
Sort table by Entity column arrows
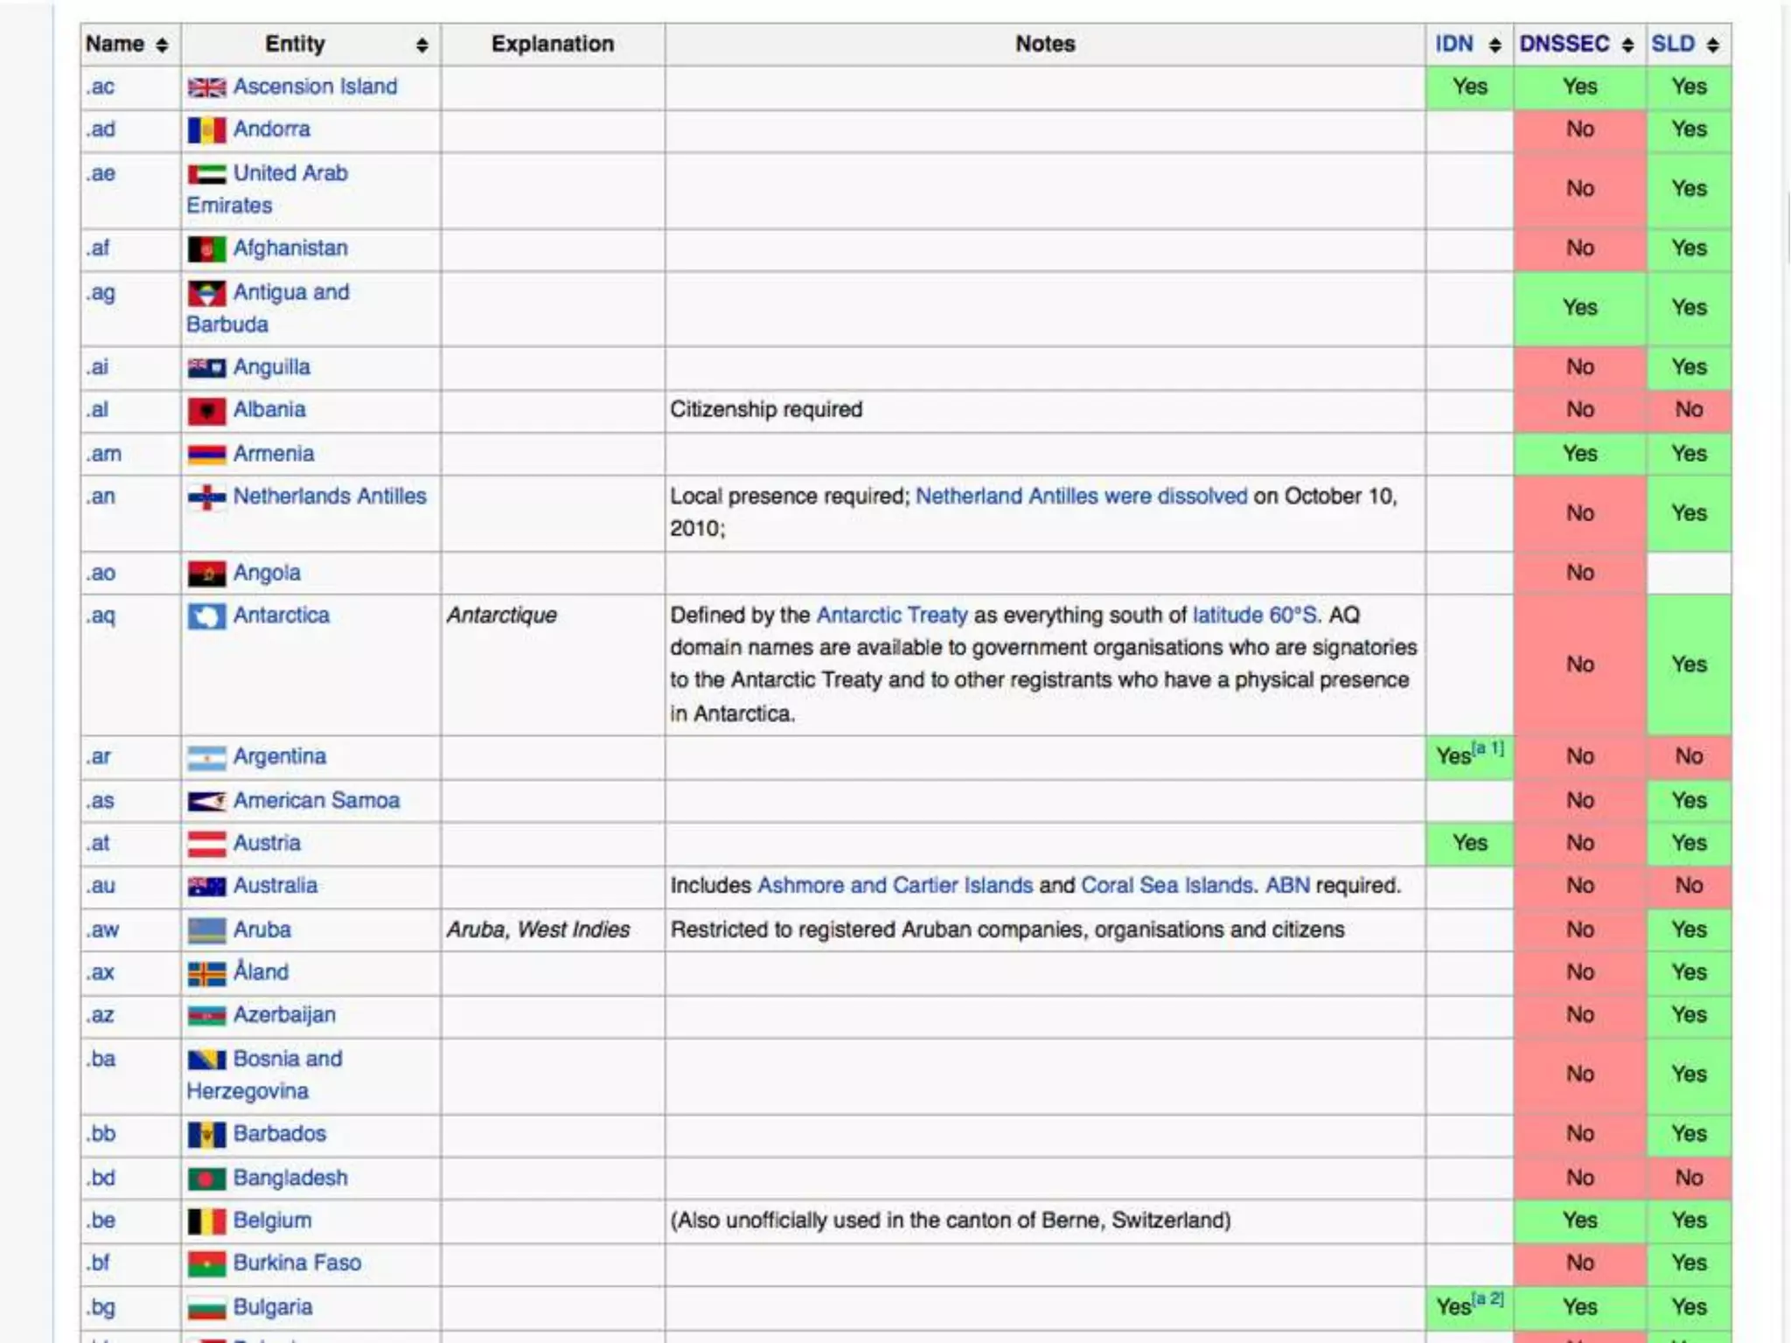[x=422, y=45]
